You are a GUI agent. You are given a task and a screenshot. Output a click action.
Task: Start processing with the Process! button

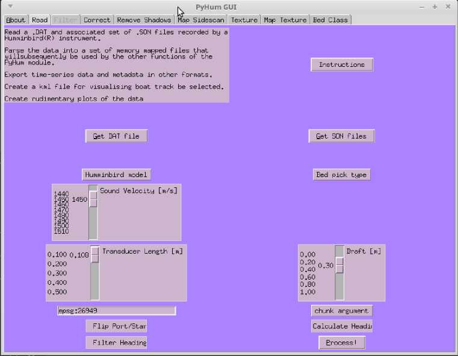341,342
